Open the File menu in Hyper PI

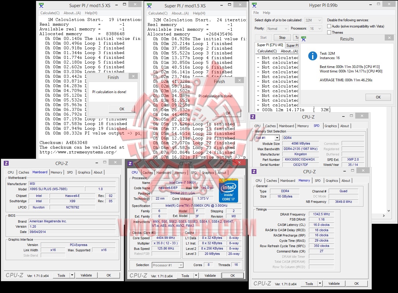256,13
